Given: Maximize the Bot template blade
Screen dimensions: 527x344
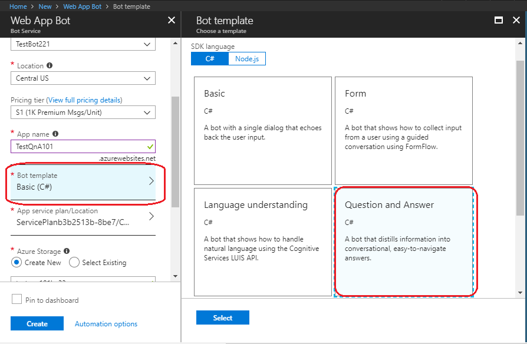Looking at the screenshot, I should (x=499, y=20).
